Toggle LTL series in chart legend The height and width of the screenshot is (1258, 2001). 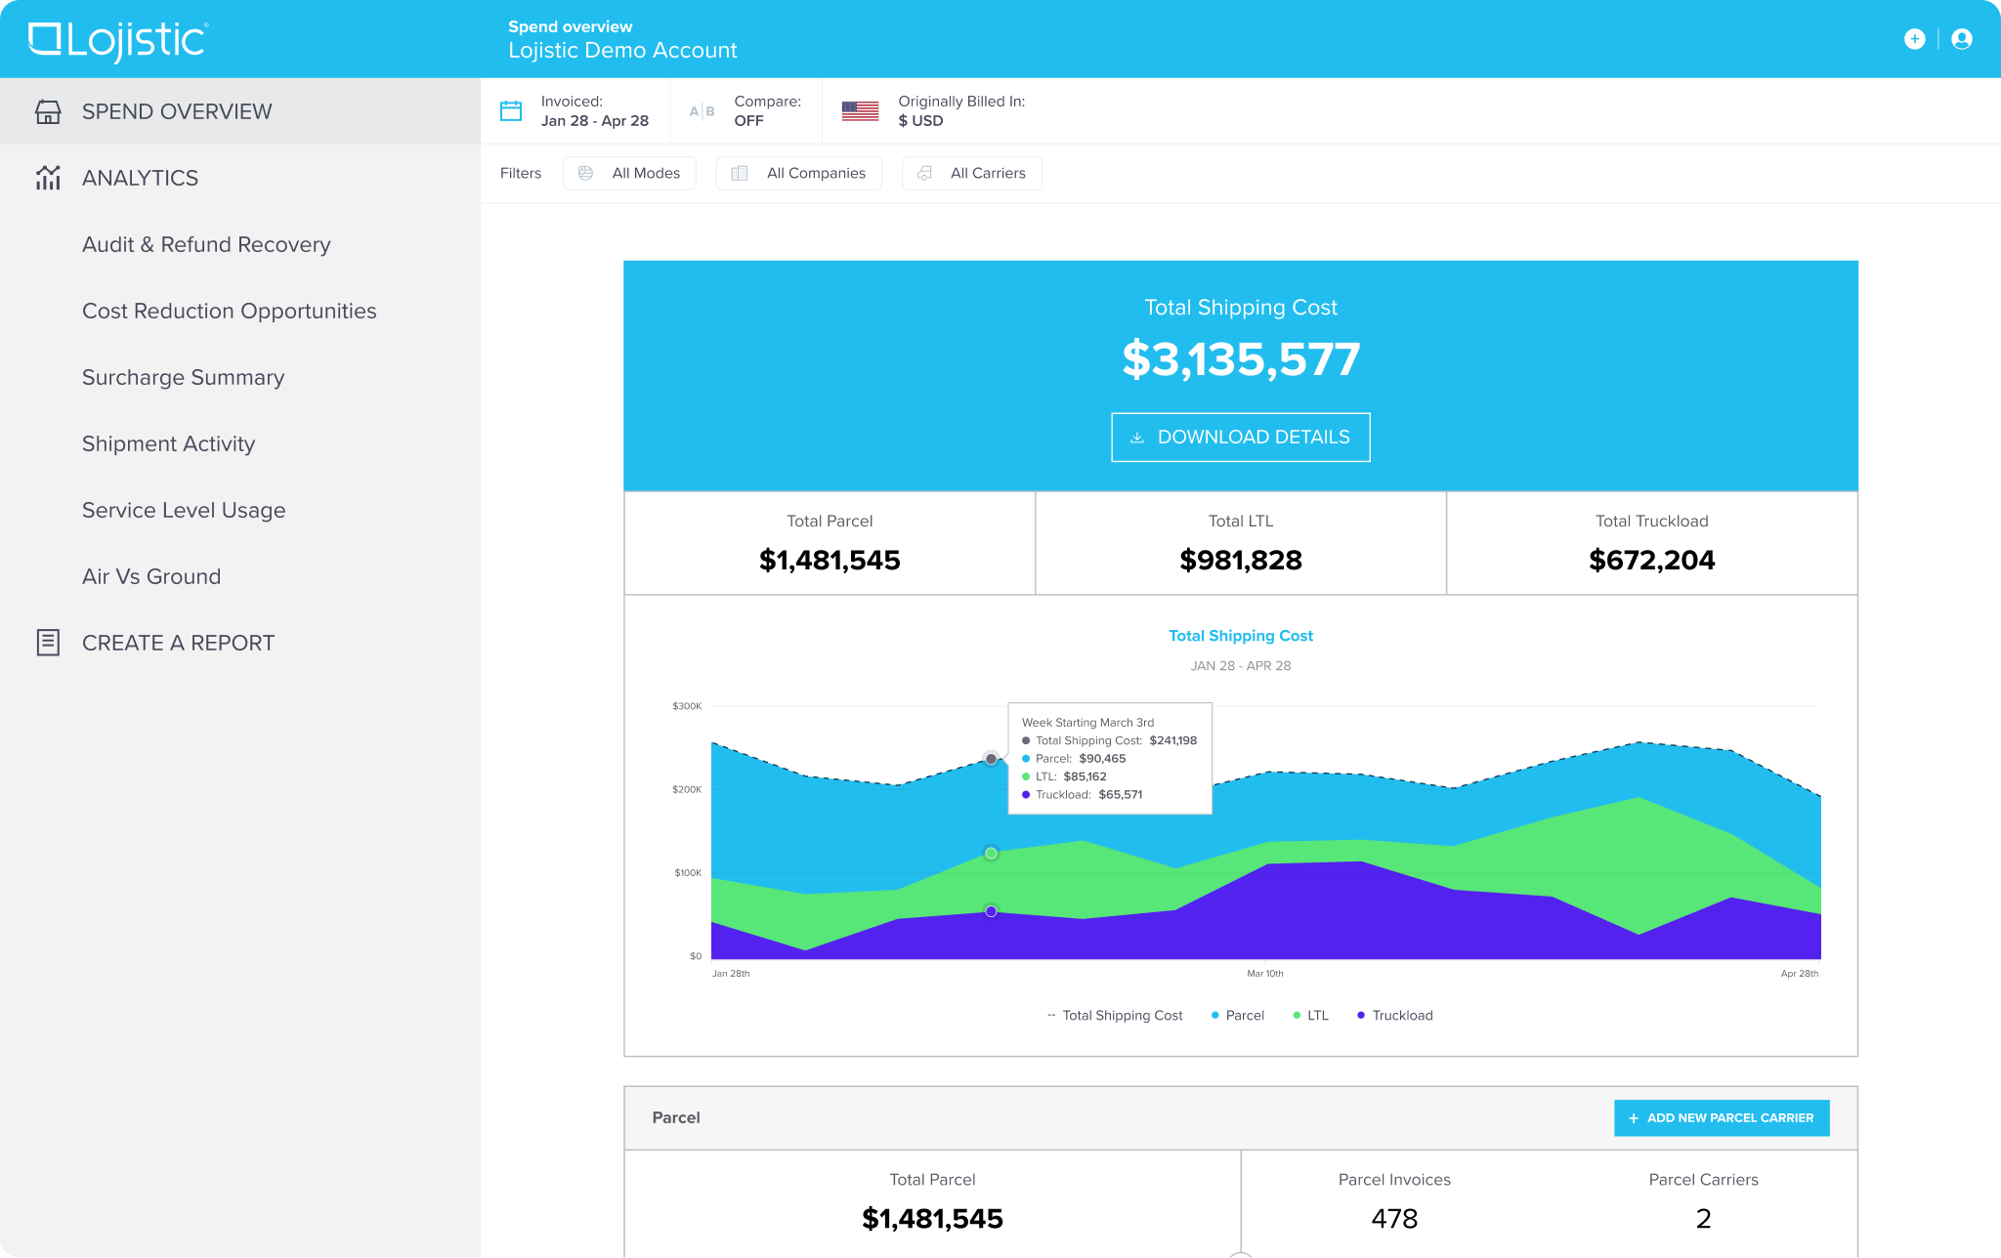point(1310,1016)
